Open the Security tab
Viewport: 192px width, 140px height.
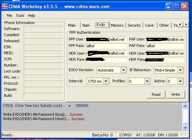click(x=134, y=25)
